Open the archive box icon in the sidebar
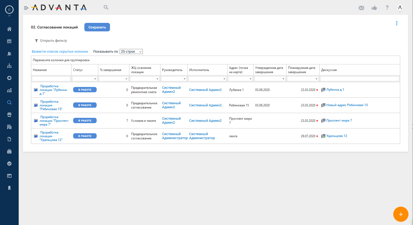This screenshot has height=225, width=413. pos(9,151)
